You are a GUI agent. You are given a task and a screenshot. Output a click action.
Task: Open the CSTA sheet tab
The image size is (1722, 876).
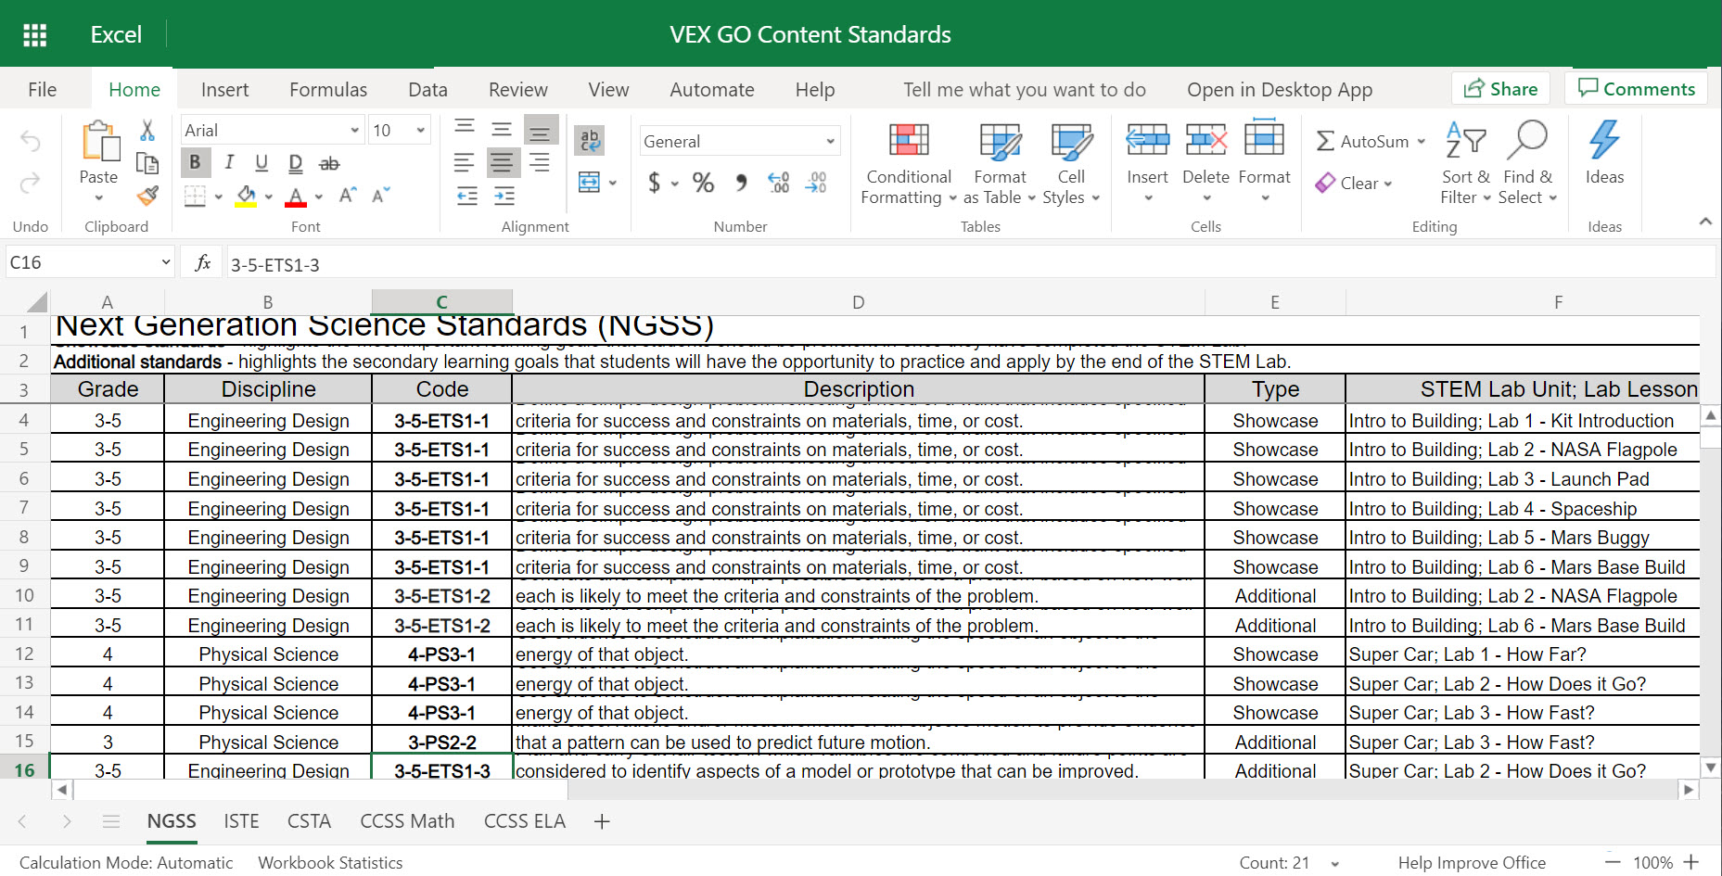(309, 821)
